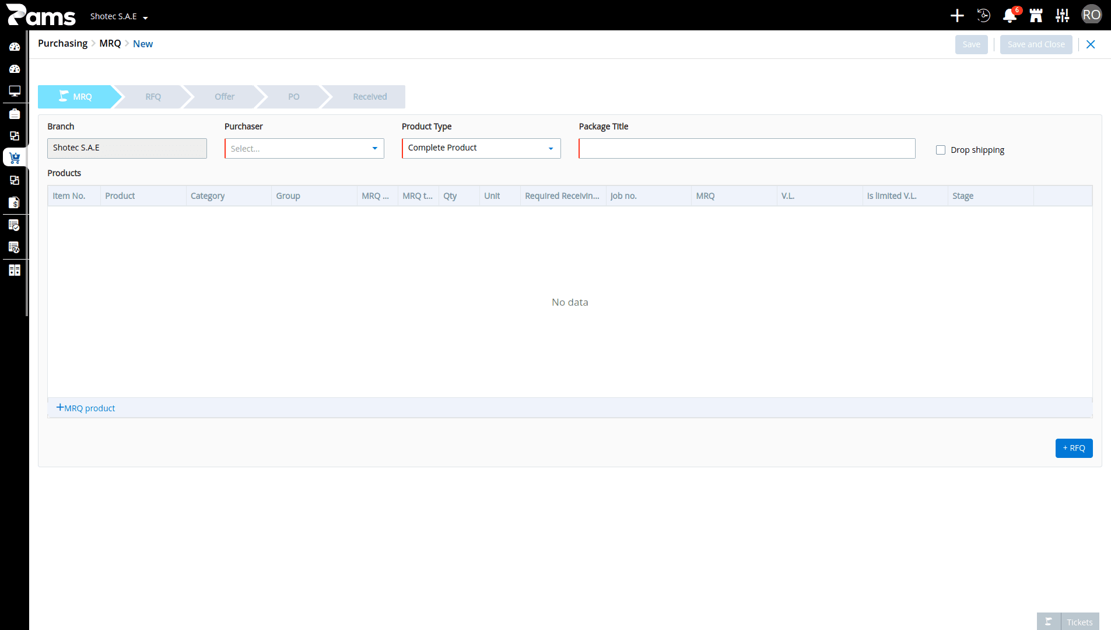Viewport: 1111px width, 630px height.
Task: Open the recent history clock icon
Action: click(984, 16)
